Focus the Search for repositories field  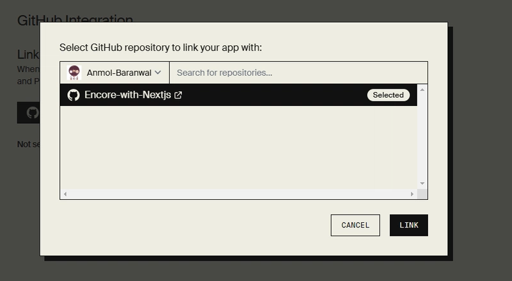tap(298, 72)
